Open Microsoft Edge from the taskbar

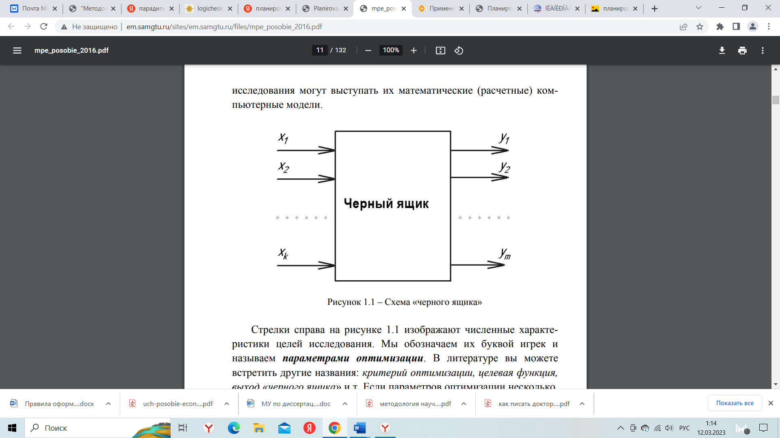point(234,428)
